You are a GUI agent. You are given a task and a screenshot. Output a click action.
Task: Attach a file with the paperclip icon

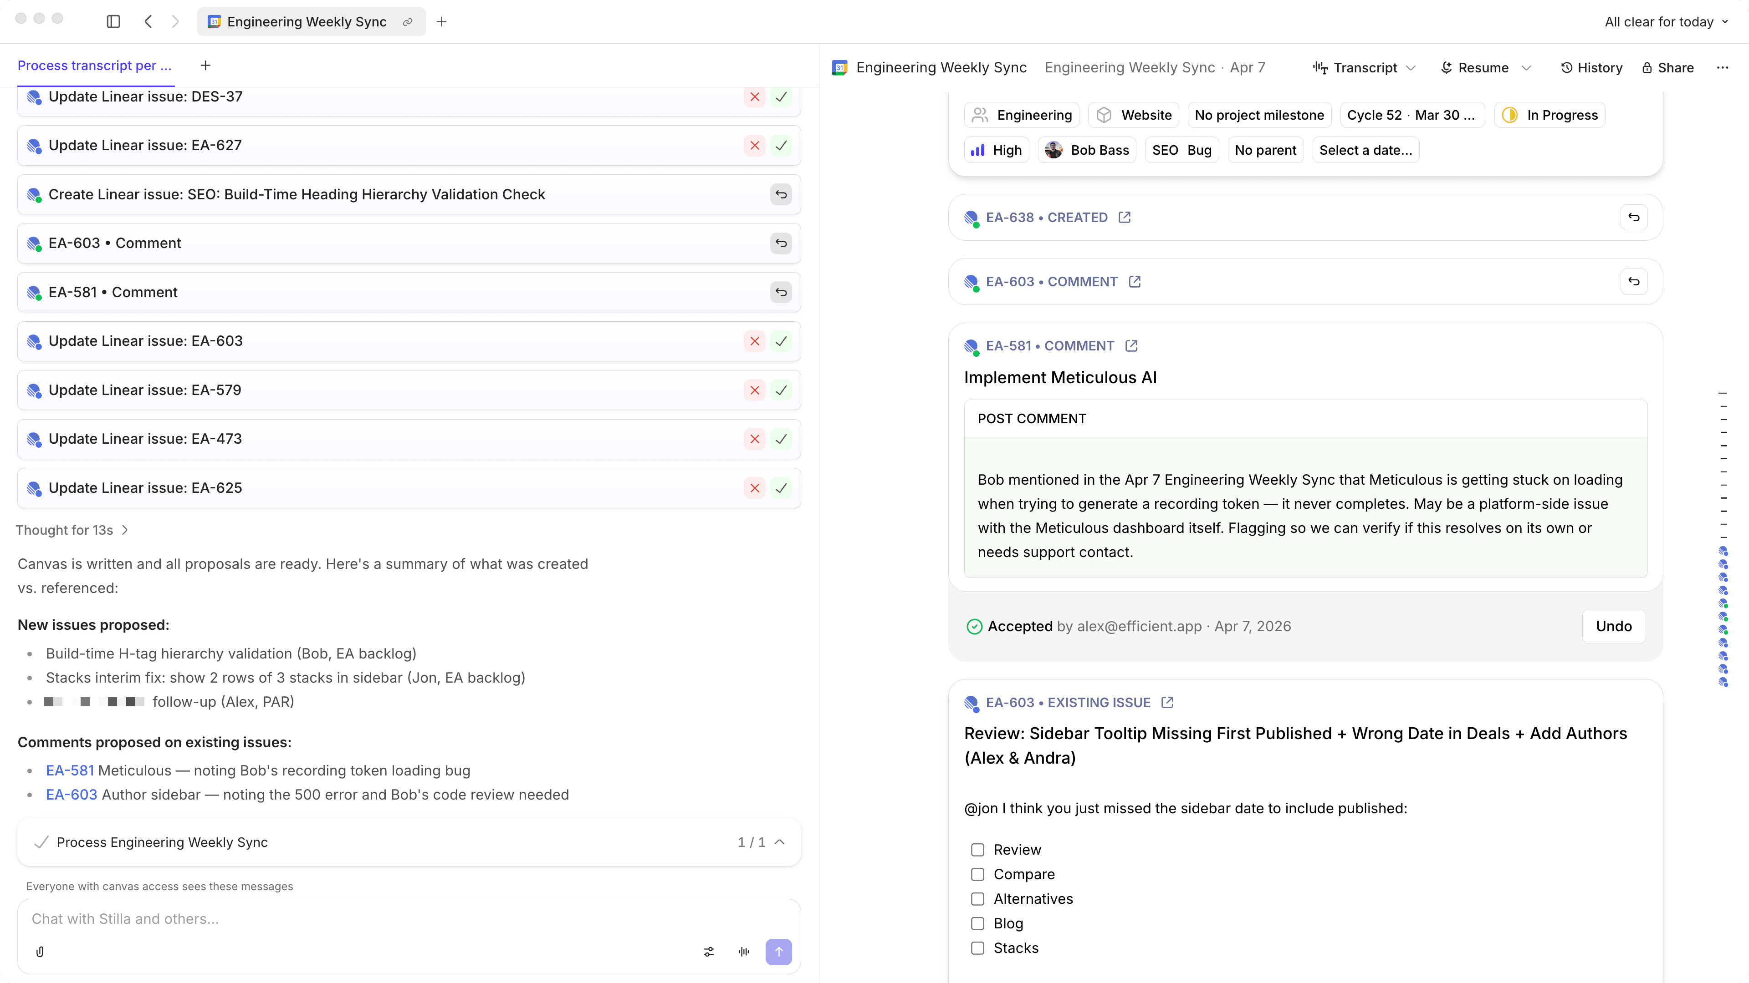click(40, 952)
